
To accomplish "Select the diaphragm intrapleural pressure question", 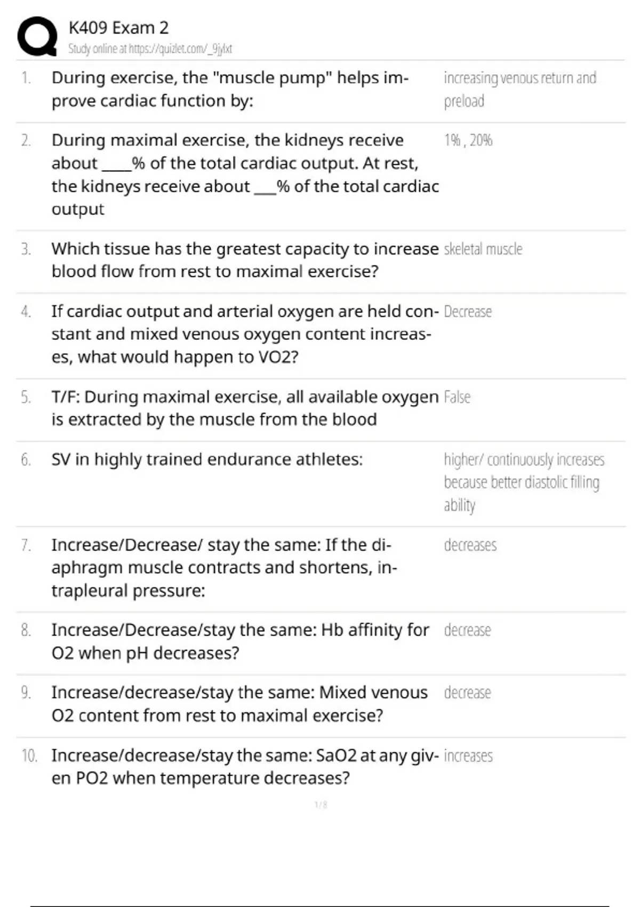I will [224, 568].
